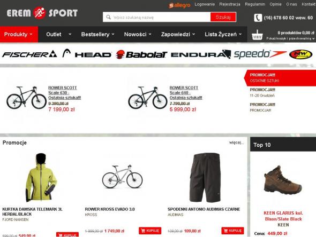Open the KEEN Glarus boot thumbnail
The height and width of the screenshot is (237, 316).
click(x=283, y=180)
